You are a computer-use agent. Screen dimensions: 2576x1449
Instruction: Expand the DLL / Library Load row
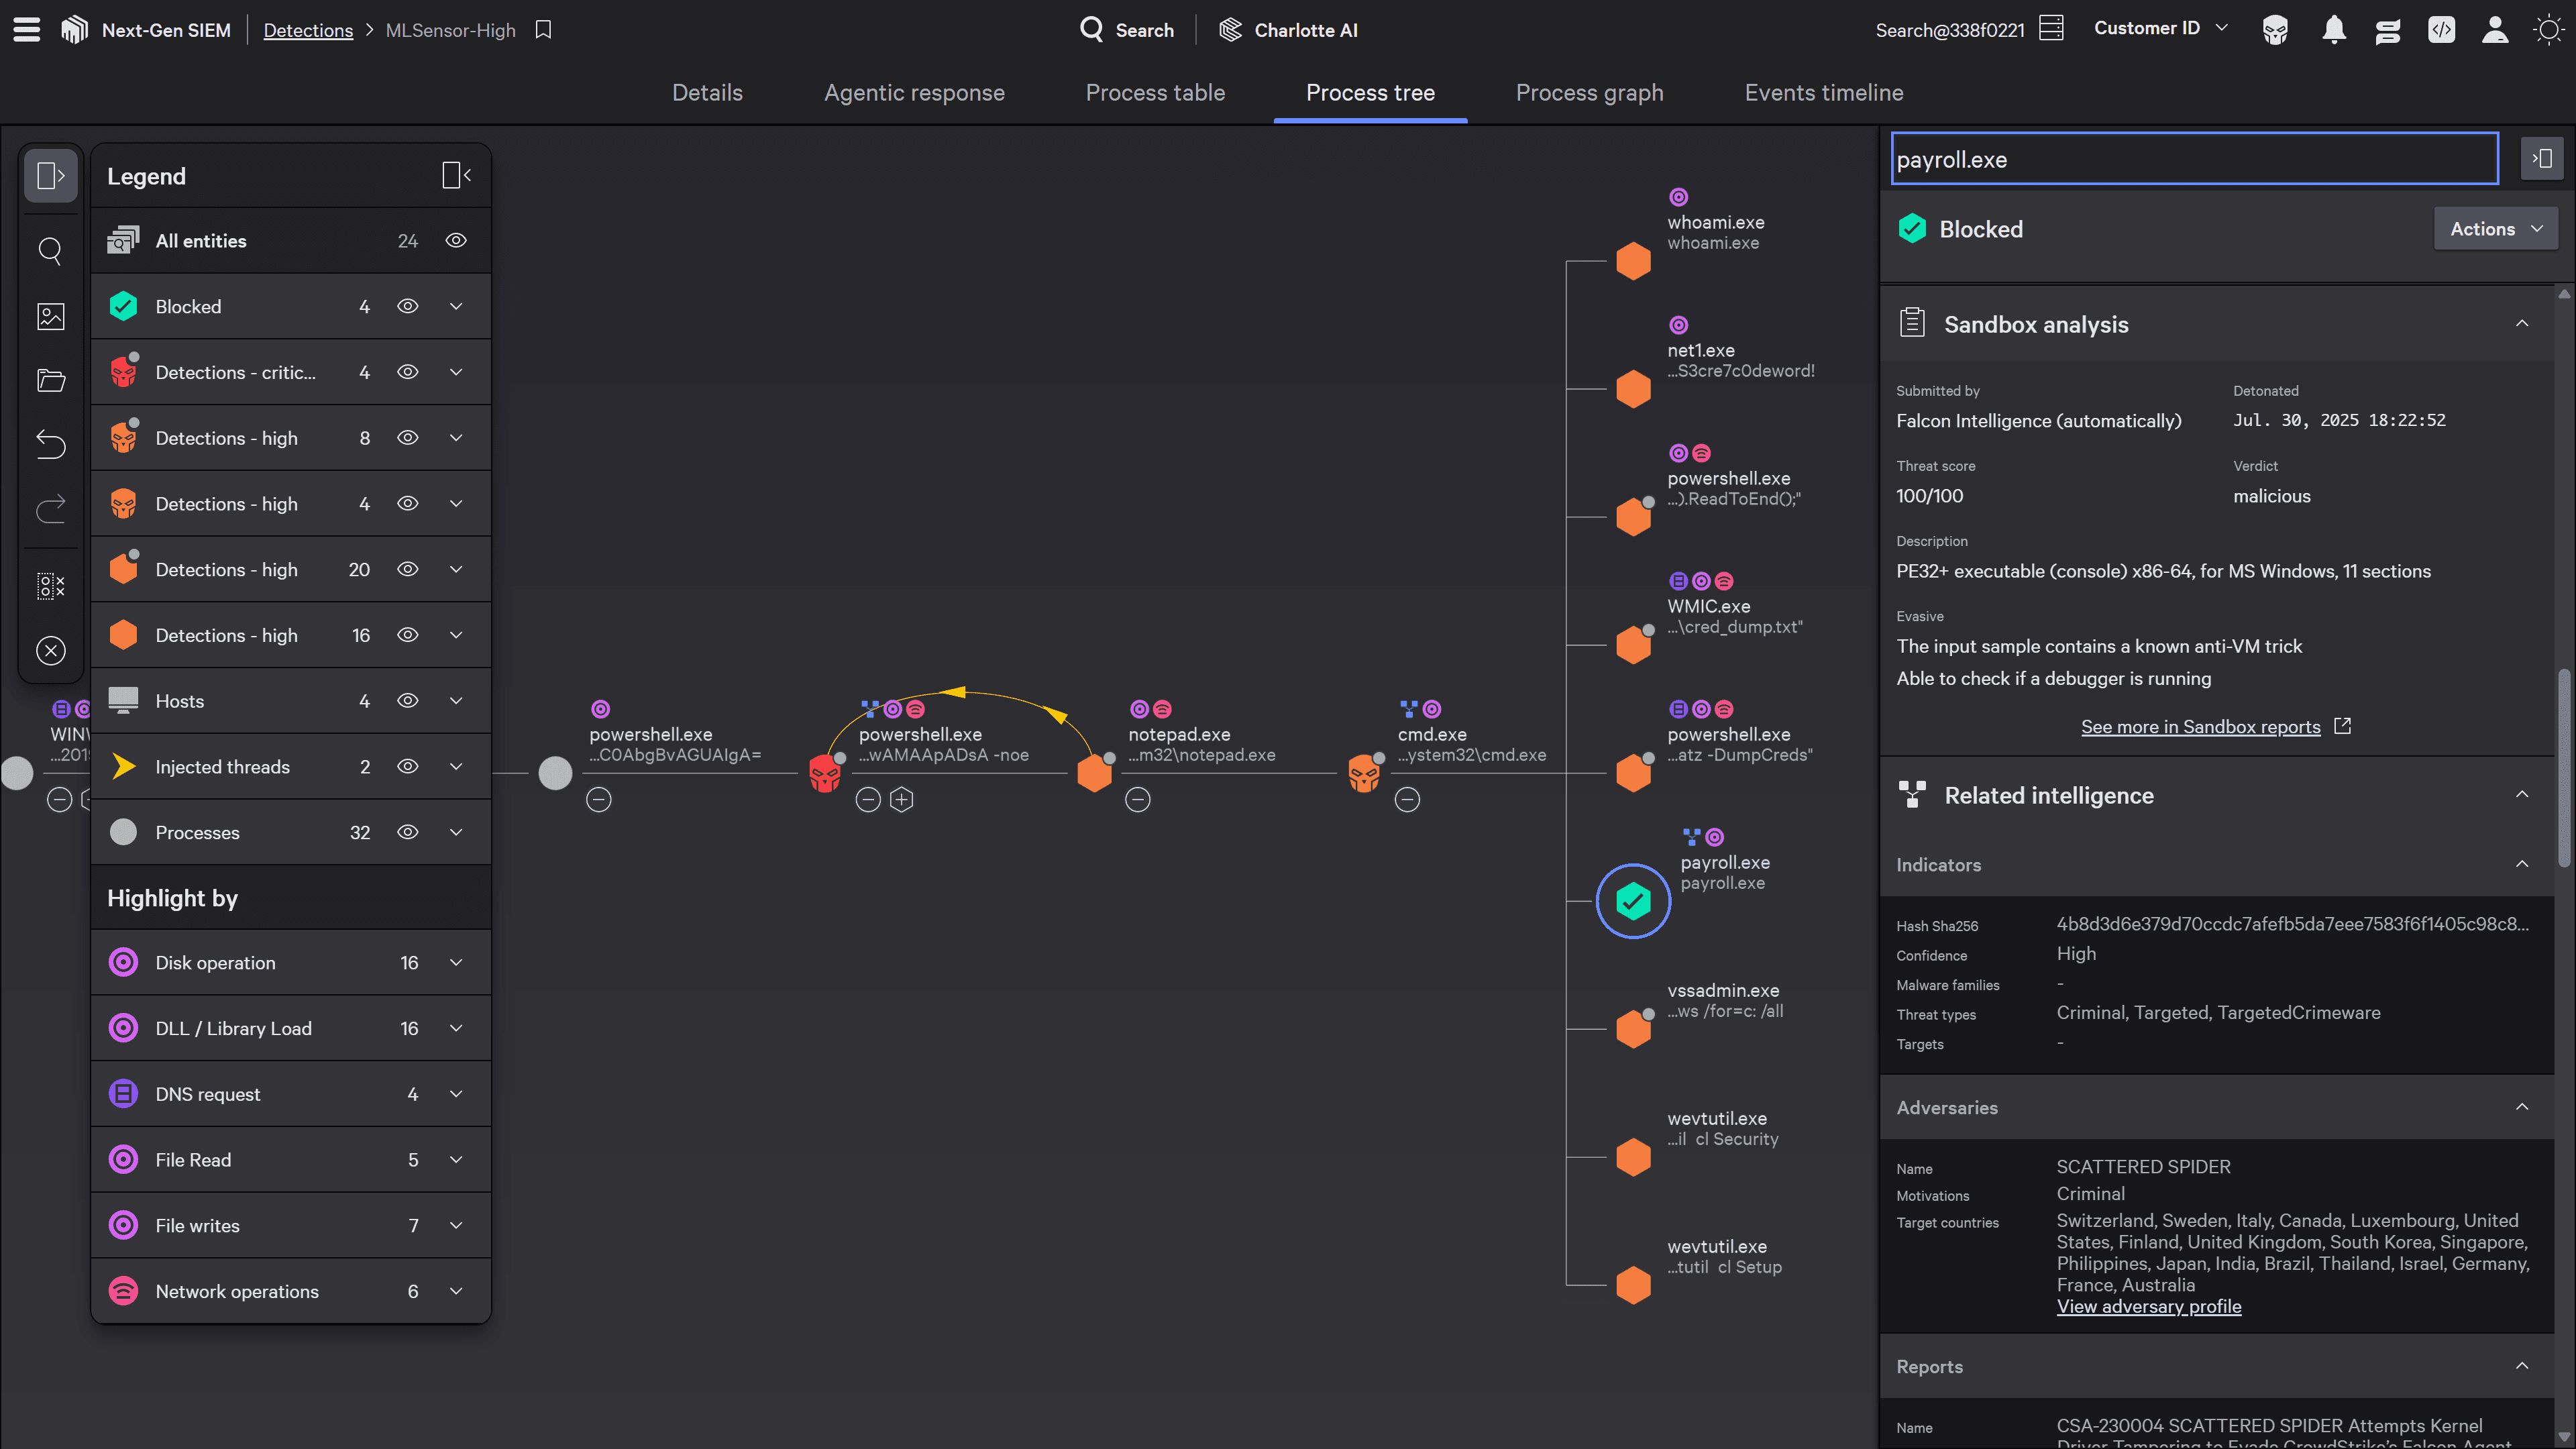pyautogui.click(x=456, y=1029)
